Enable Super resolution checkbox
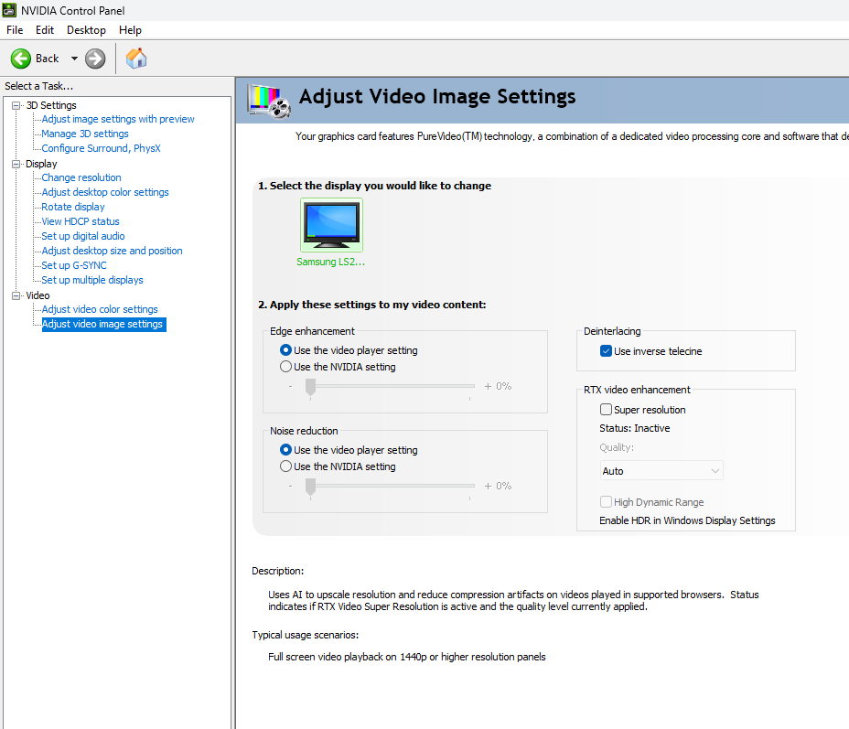The image size is (849, 729). click(x=606, y=410)
